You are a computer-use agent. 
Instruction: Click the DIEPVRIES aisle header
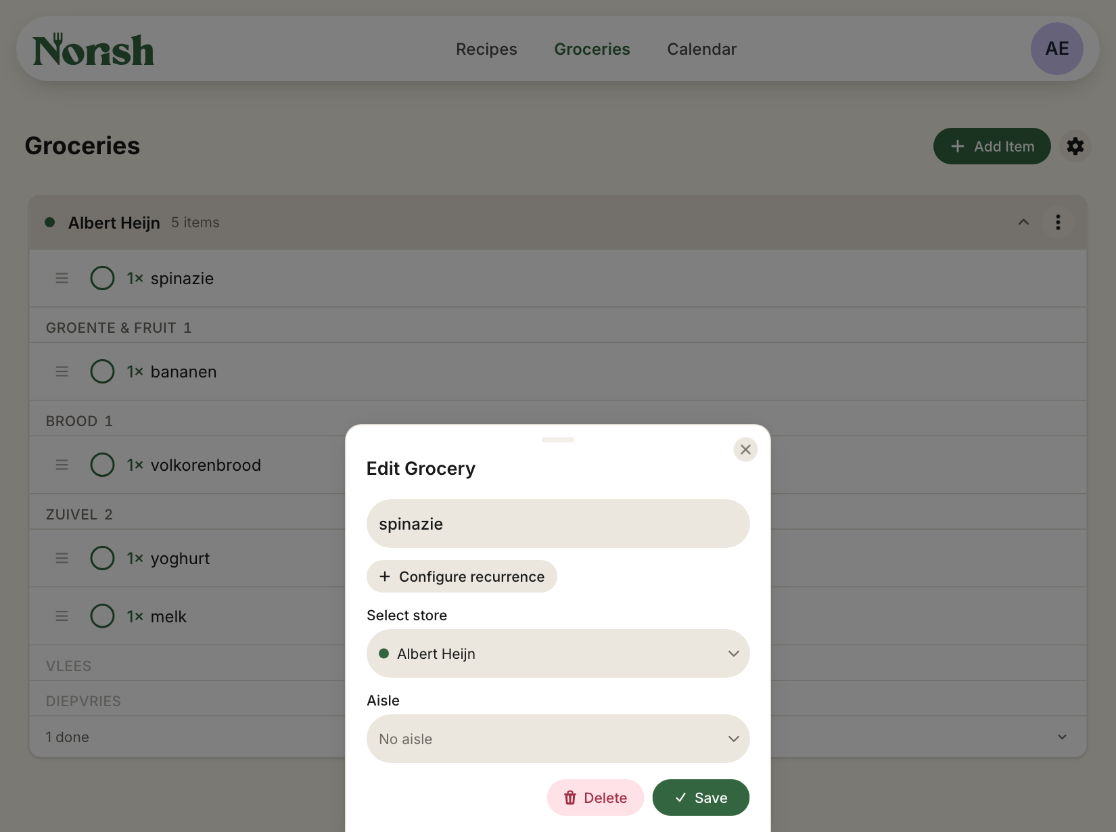pos(83,701)
